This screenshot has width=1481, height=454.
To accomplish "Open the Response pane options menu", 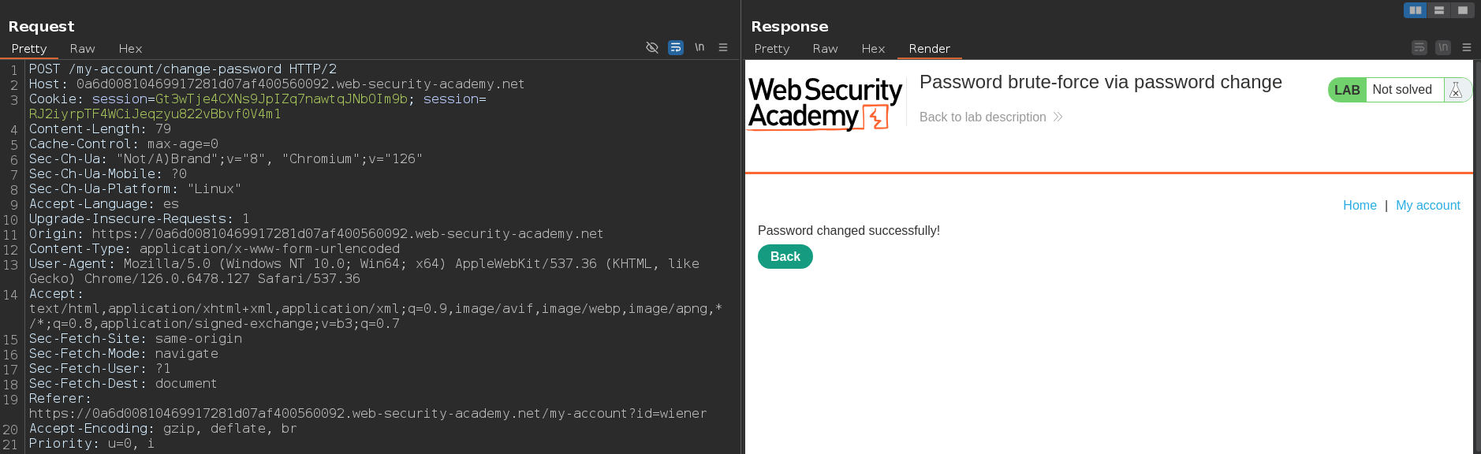I will click(1466, 47).
